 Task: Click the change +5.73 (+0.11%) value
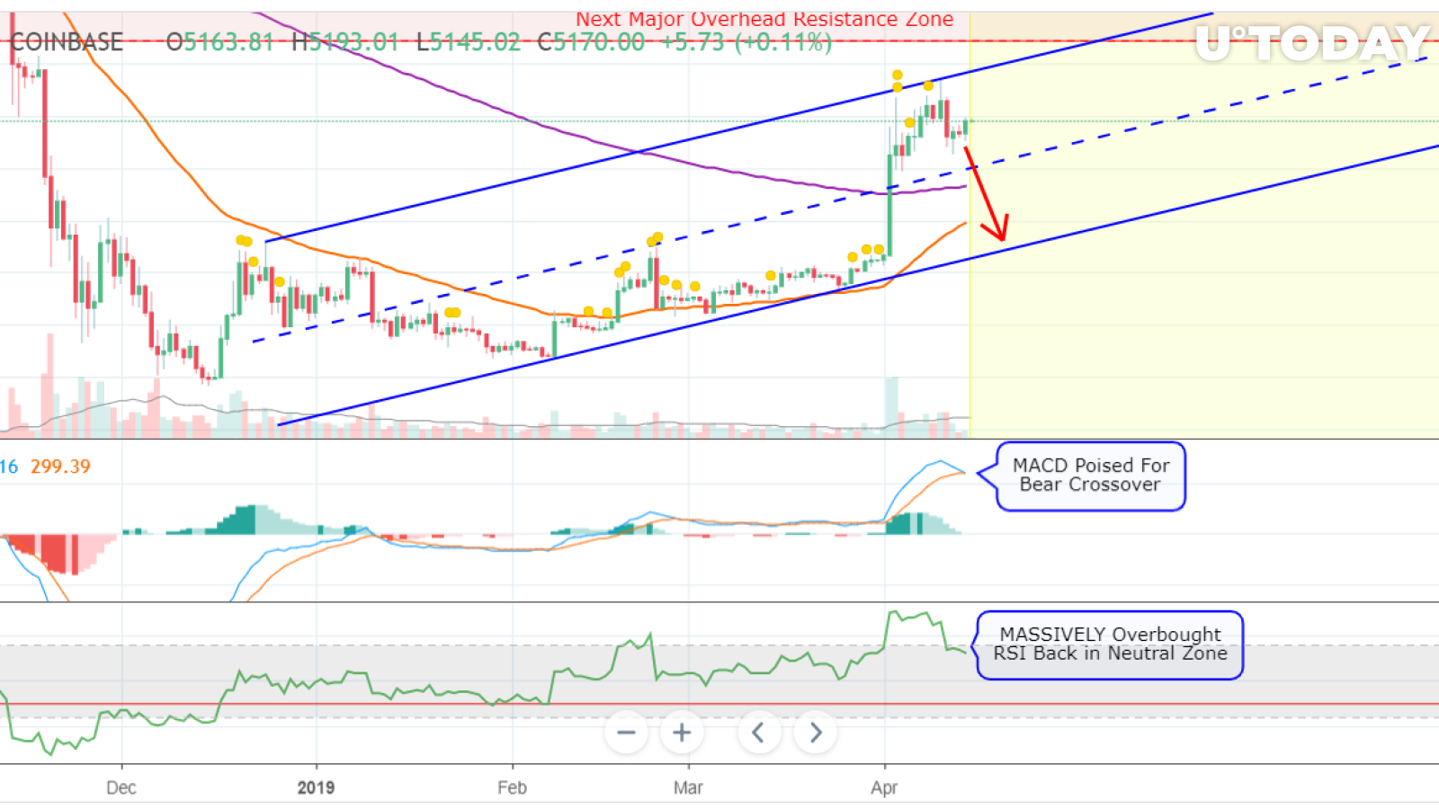coord(746,42)
